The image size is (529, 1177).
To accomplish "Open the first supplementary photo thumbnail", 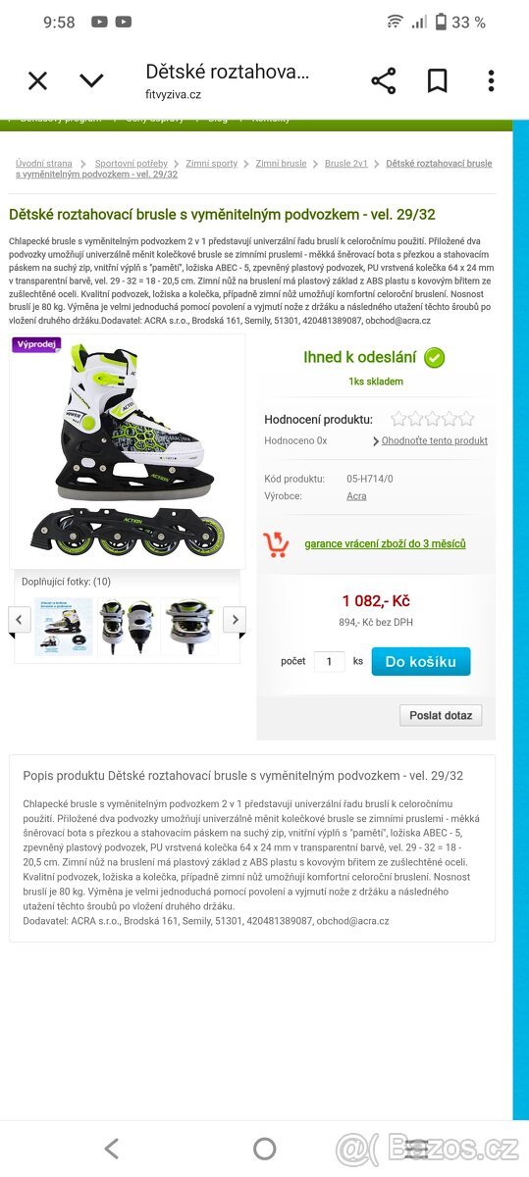I will (x=64, y=627).
